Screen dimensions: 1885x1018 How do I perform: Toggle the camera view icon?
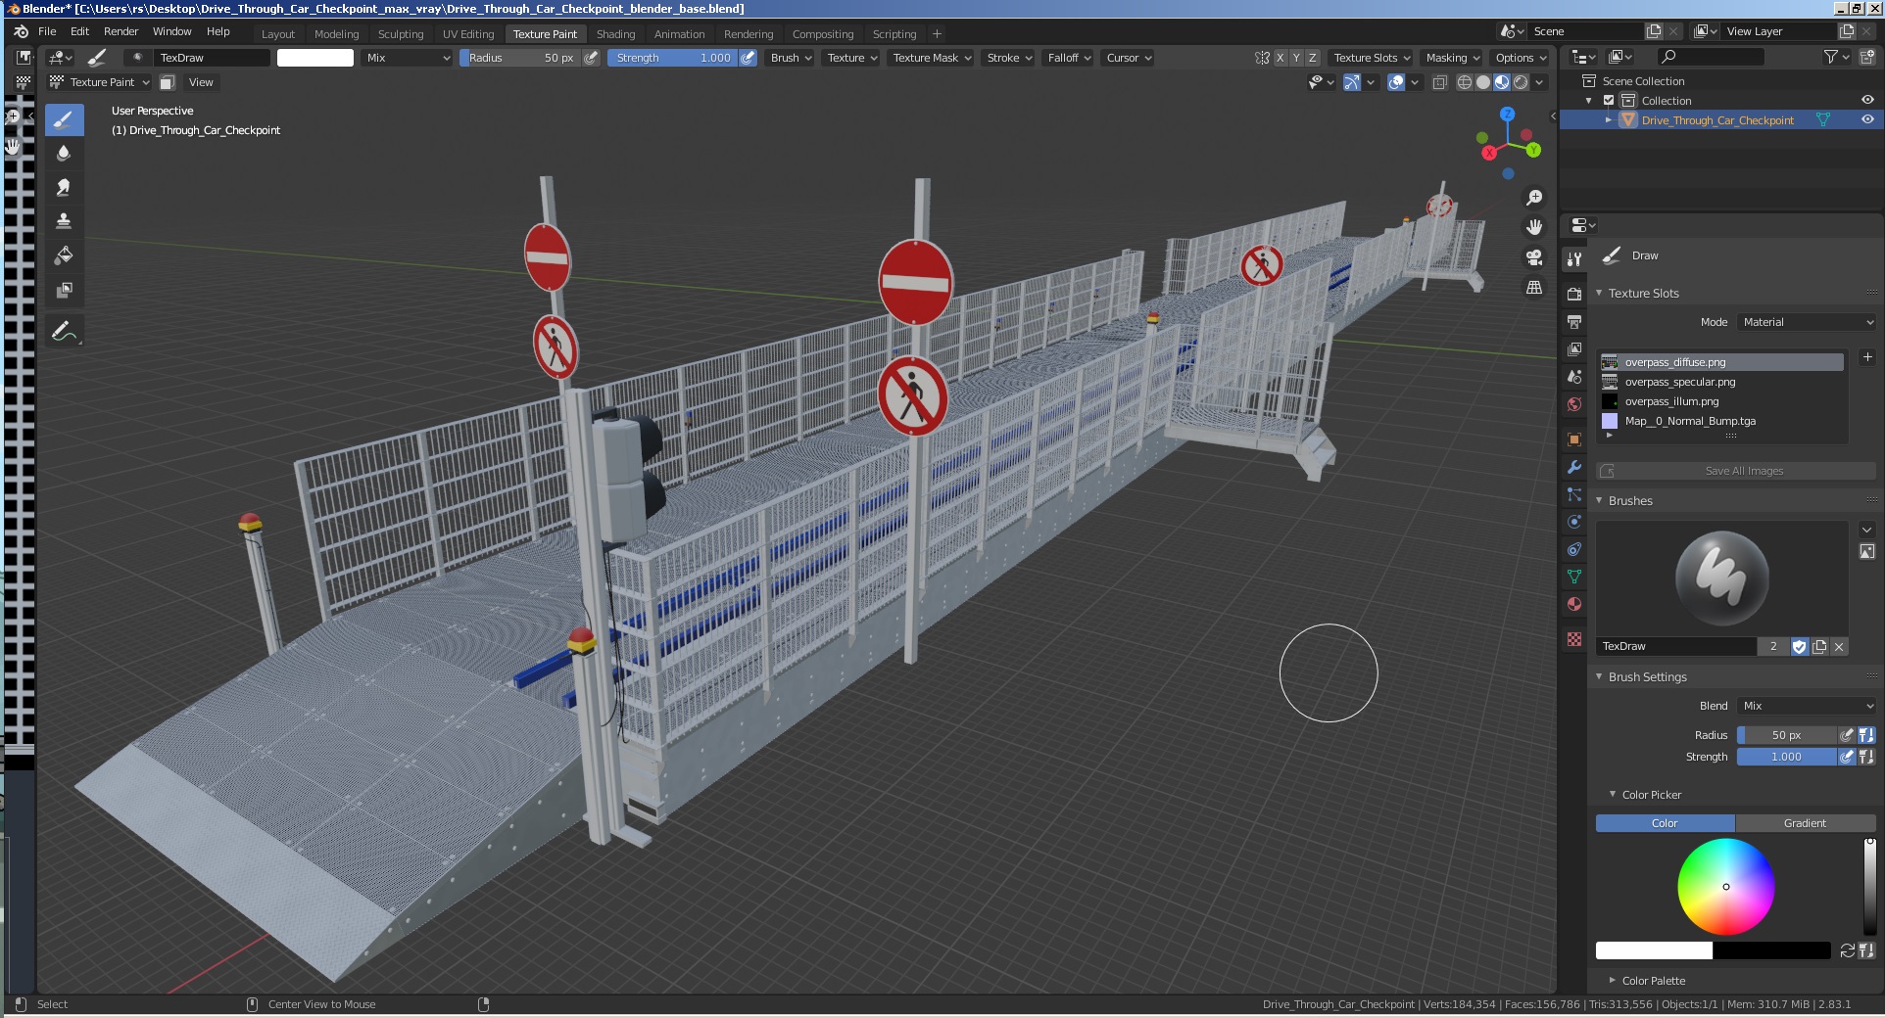(x=1534, y=257)
